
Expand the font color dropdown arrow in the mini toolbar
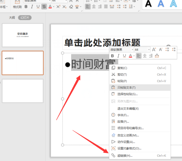coord(134,56)
